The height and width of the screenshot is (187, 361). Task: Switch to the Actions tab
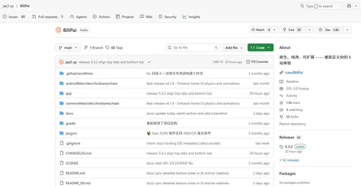(x=101, y=17)
